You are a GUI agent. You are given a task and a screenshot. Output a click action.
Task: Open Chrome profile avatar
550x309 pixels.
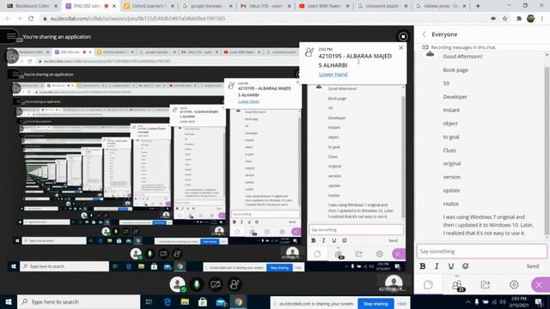(x=531, y=19)
